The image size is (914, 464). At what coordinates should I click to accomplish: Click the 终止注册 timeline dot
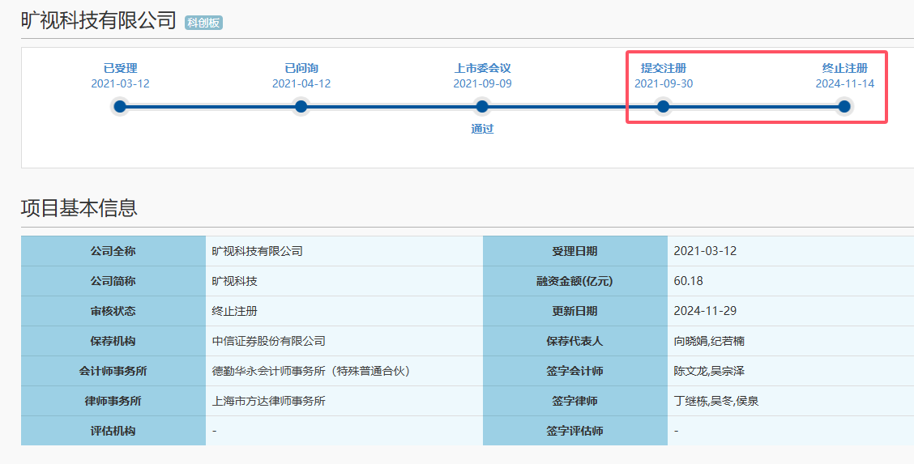tap(844, 107)
